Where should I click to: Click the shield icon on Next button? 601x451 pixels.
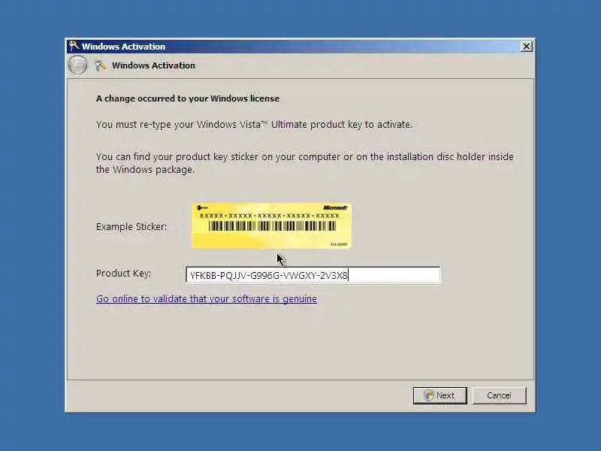(429, 395)
